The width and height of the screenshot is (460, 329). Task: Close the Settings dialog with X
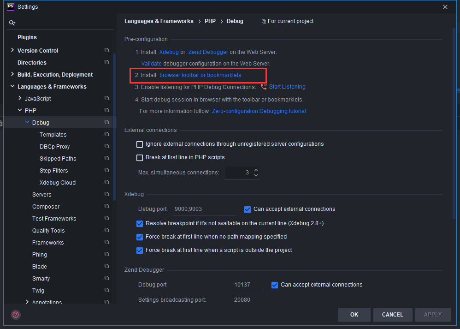coord(445,7)
